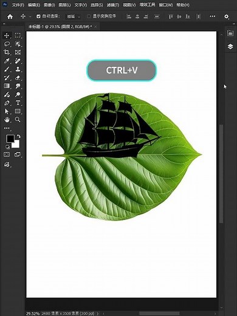This screenshot has width=237, height=316.
Task: Click the screen mode icon in toolbox
Action: tap(18, 154)
